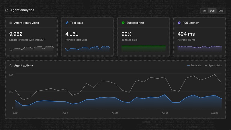Click the 250 y-axis label
The image size is (231, 130).
[11, 92]
